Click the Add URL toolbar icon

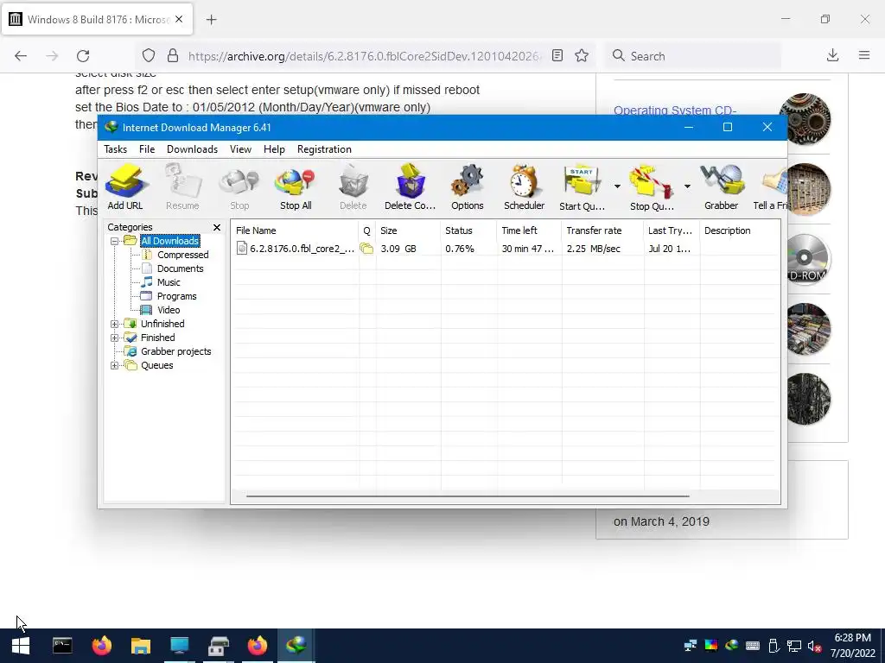point(125,187)
